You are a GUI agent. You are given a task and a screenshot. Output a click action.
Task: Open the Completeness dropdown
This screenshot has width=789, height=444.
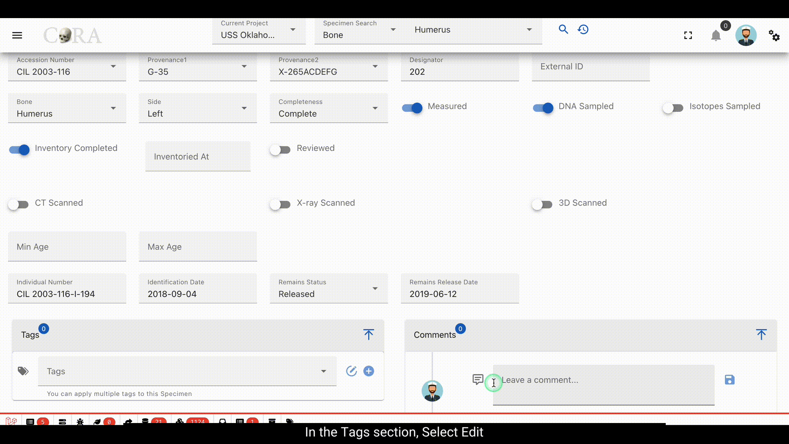coord(329,108)
